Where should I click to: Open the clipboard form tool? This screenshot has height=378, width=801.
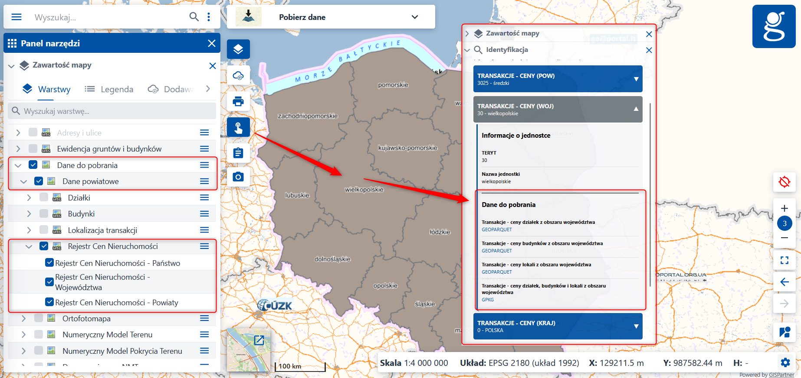(238, 153)
